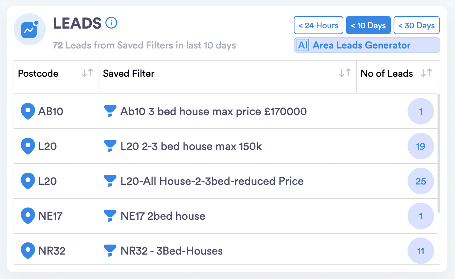Select the < 10 Days range
This screenshot has height=279, width=455.
(368, 25)
